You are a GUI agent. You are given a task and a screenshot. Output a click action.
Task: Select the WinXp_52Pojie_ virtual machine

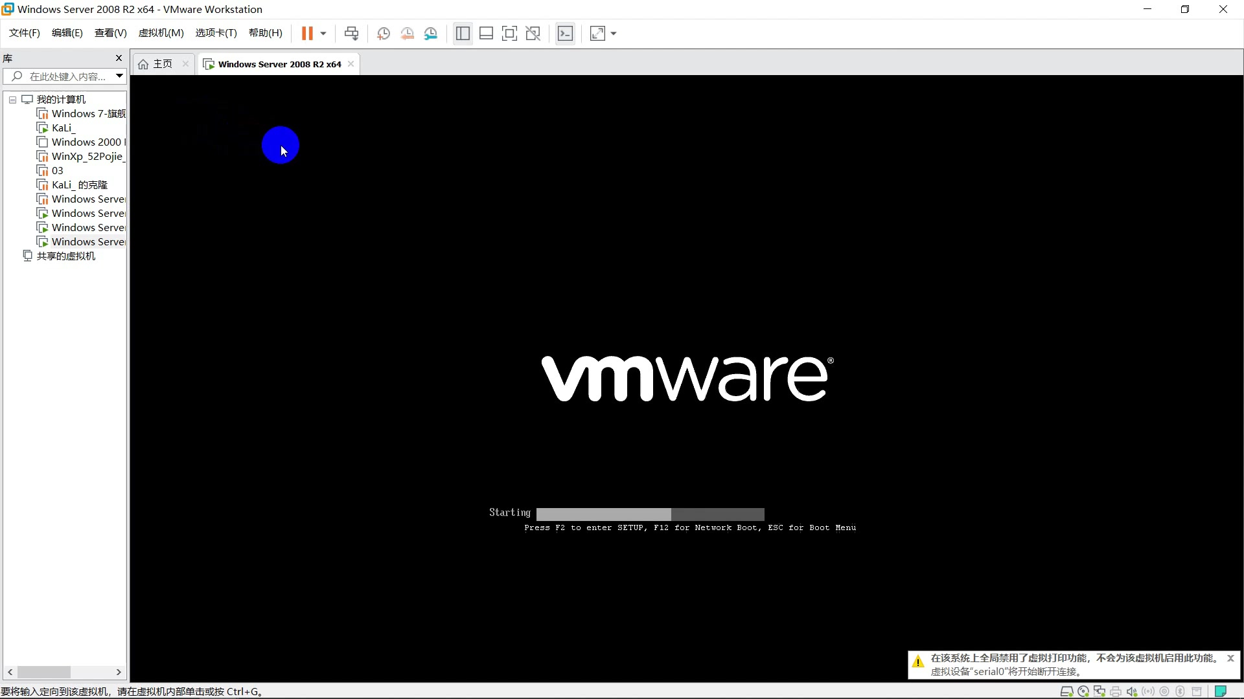(x=82, y=157)
